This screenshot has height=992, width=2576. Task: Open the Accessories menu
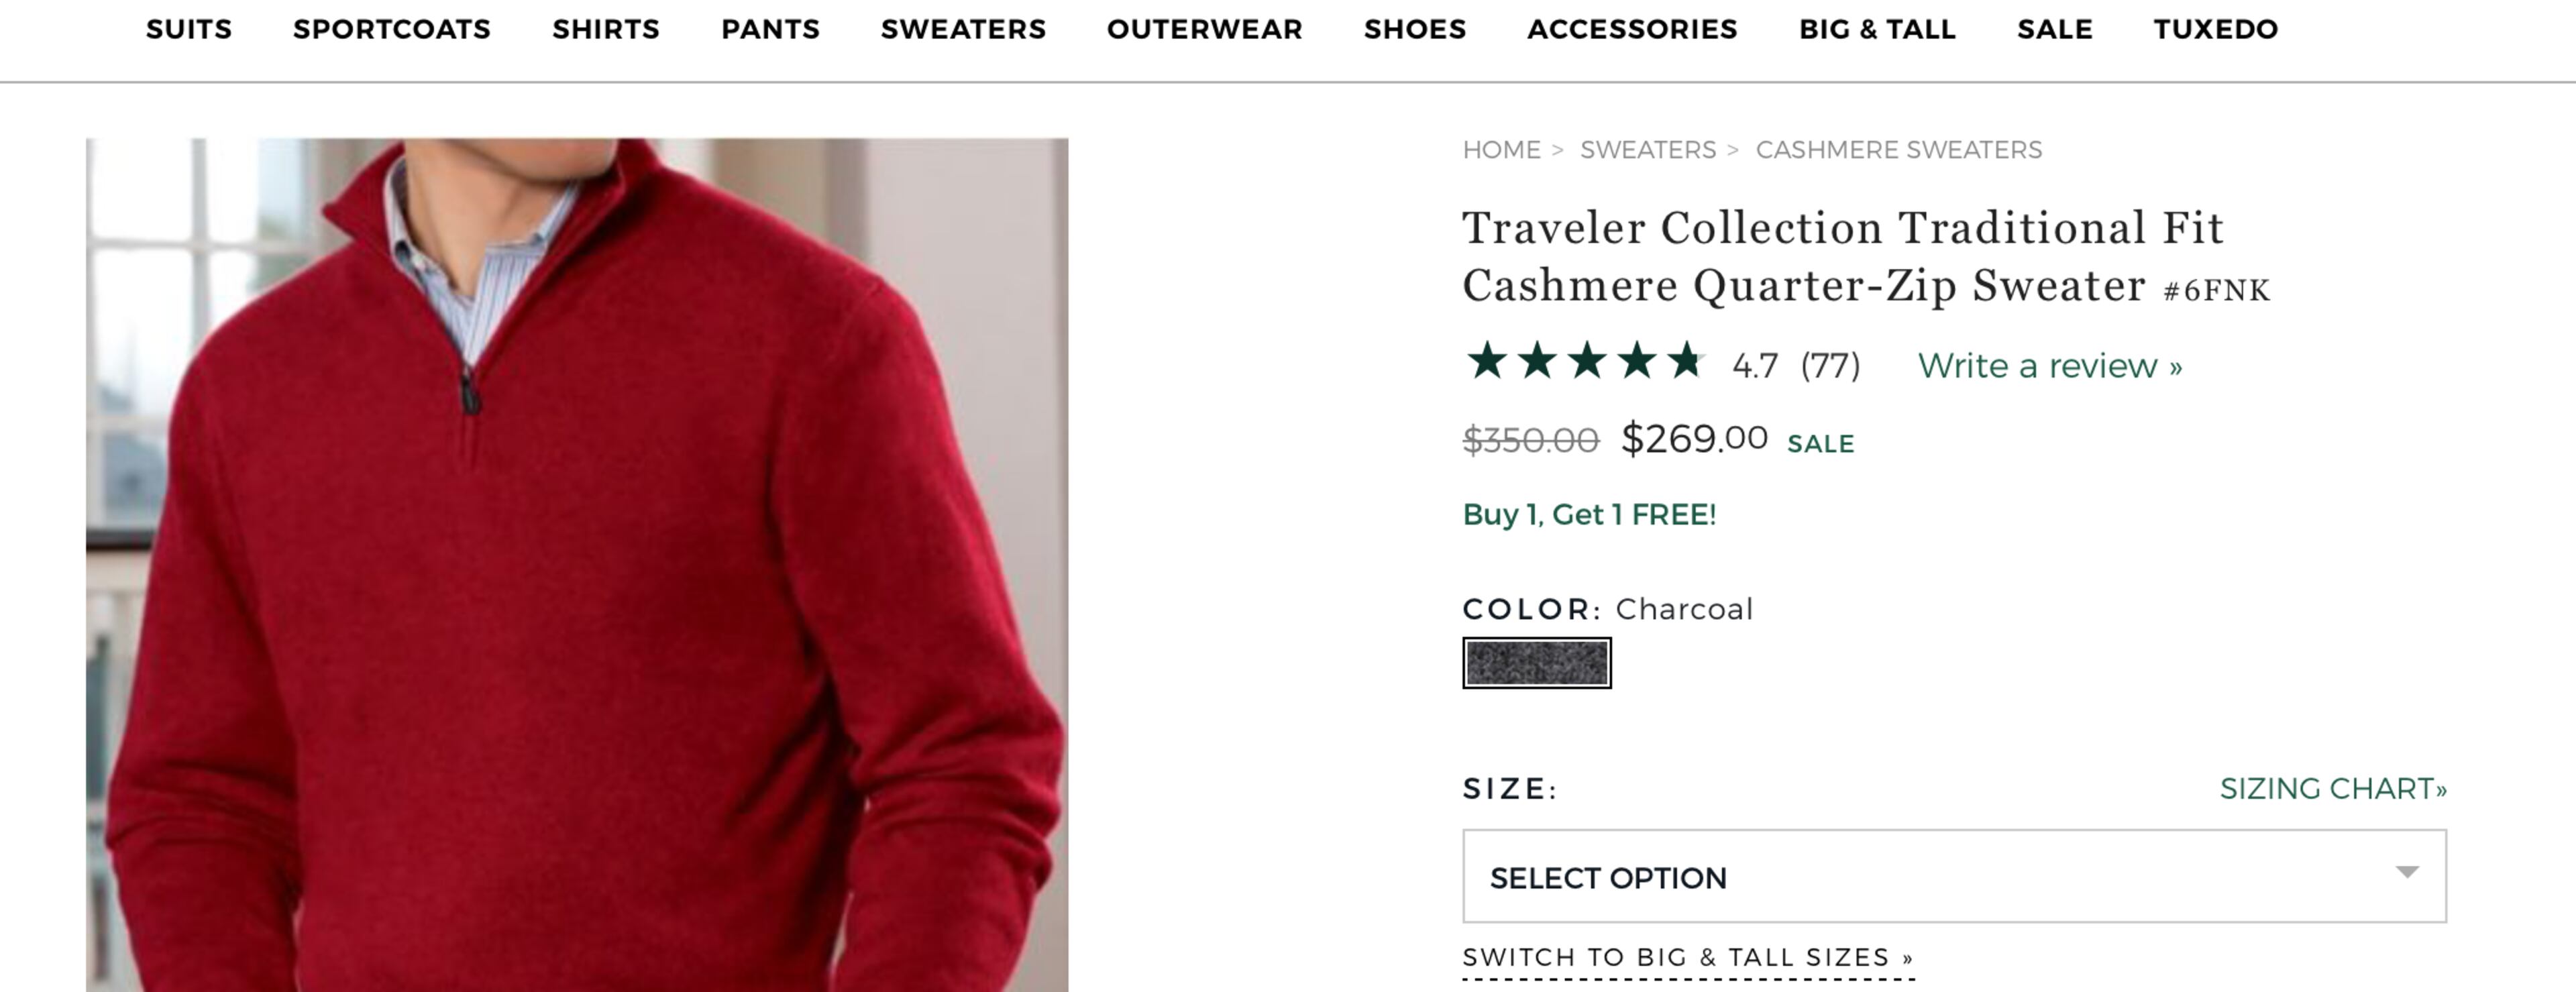(x=1632, y=29)
